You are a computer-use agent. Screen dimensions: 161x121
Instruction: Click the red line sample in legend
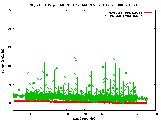pos(148,12)
